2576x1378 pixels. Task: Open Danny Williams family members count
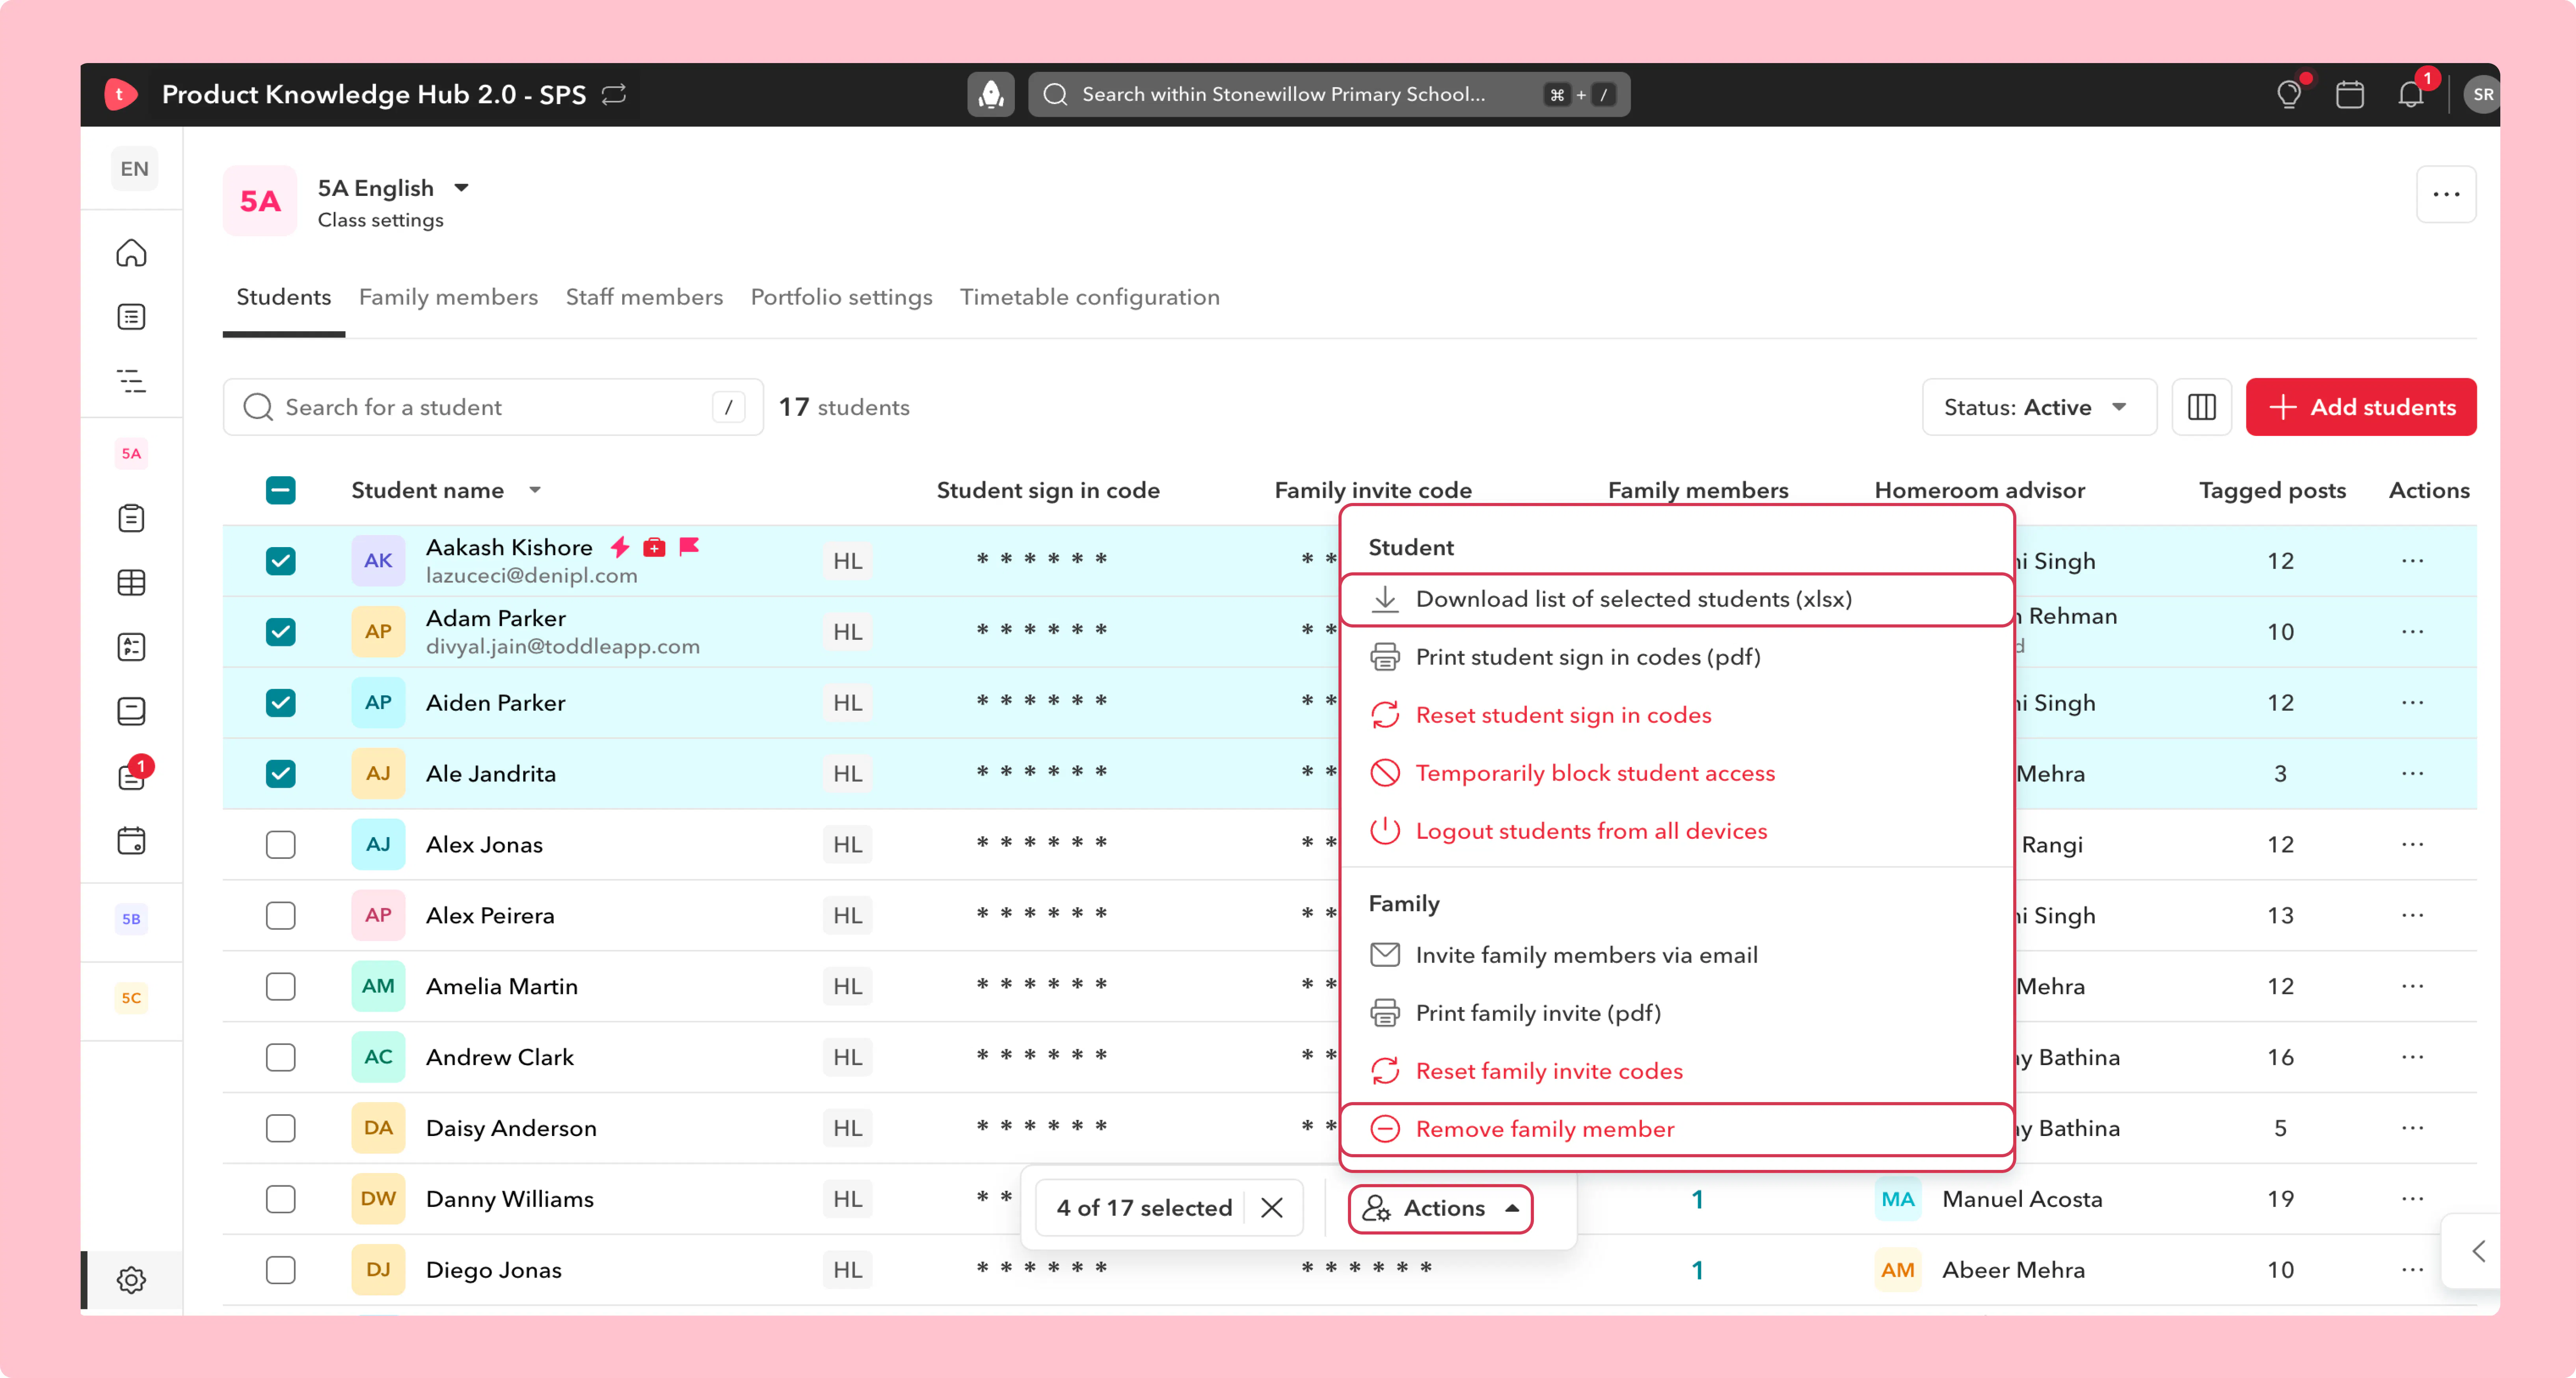pyautogui.click(x=1697, y=1199)
